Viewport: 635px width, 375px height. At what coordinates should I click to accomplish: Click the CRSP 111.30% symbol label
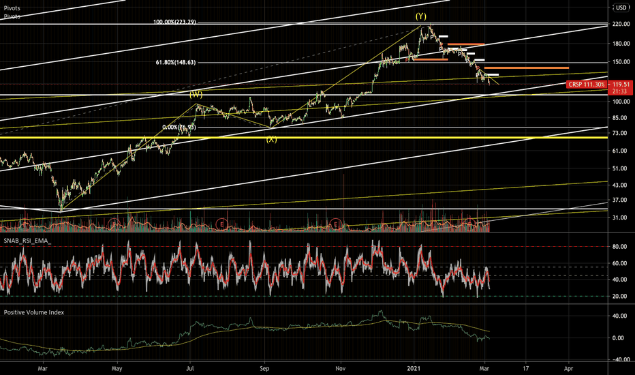click(x=587, y=85)
